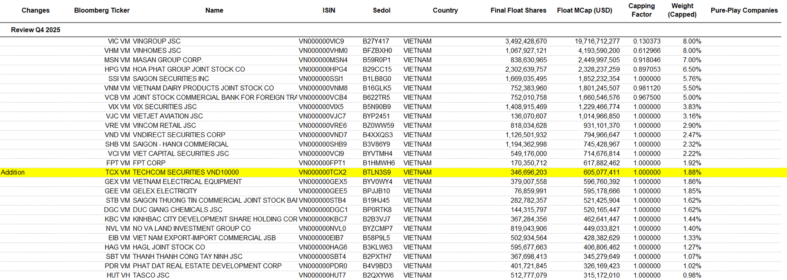Select the Pure-Play Companies header
The height and width of the screenshot is (280, 787).
click(x=744, y=10)
